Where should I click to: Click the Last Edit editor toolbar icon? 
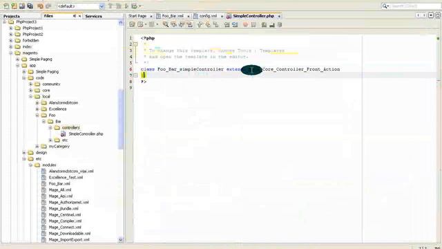point(132,25)
